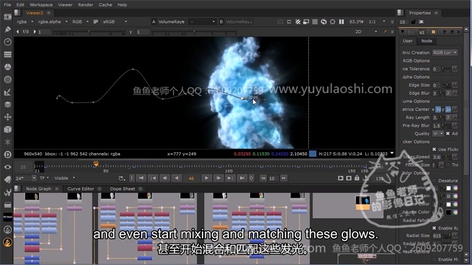Open the File menu
472x265 pixels.
coord(8,5)
